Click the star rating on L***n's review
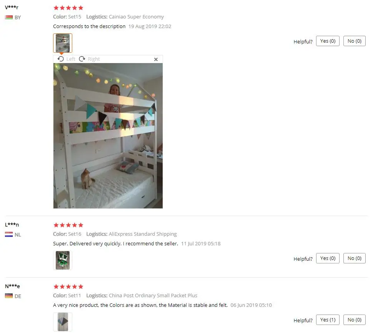The image size is (373, 333). tap(68, 225)
